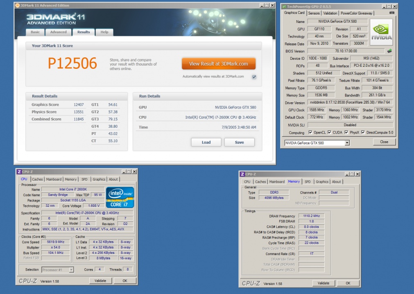Click the BIOS save chip icon
Viewport: 414px width, 294px height.
(x=389, y=51)
